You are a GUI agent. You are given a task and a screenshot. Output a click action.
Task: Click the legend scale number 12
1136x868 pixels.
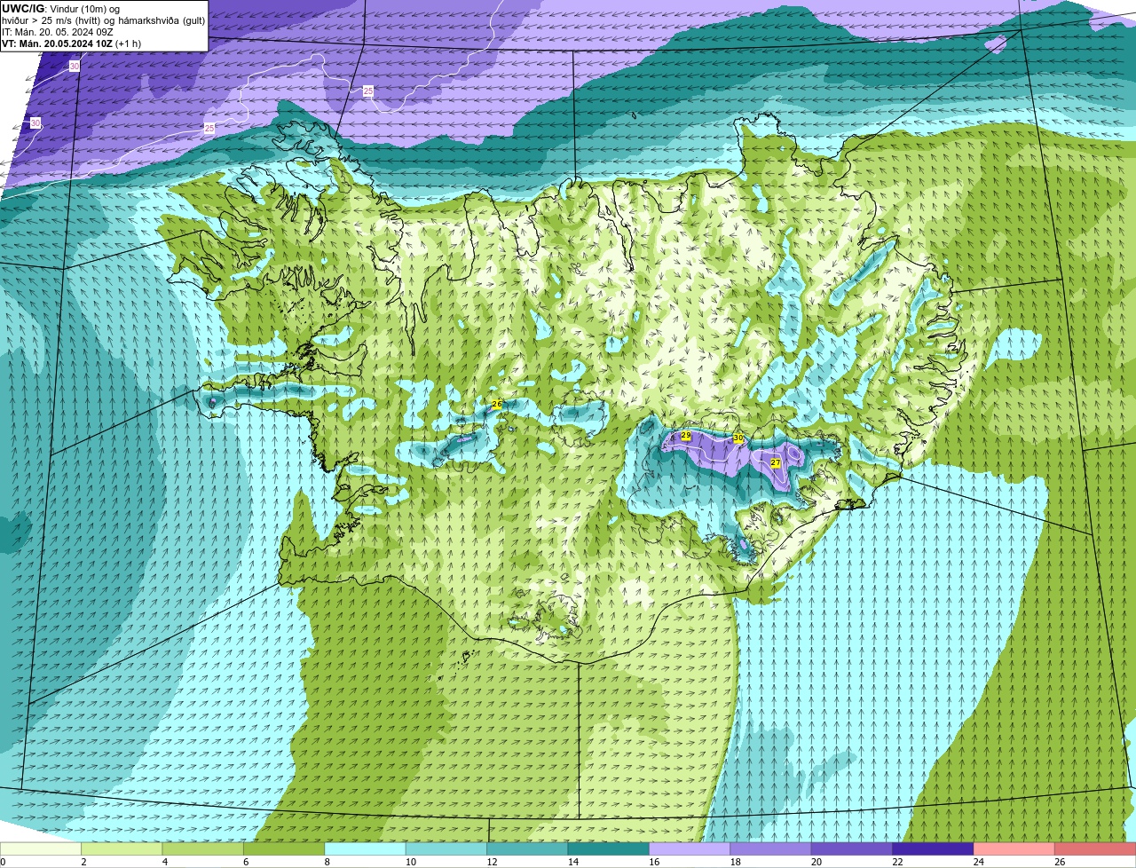tap(492, 862)
